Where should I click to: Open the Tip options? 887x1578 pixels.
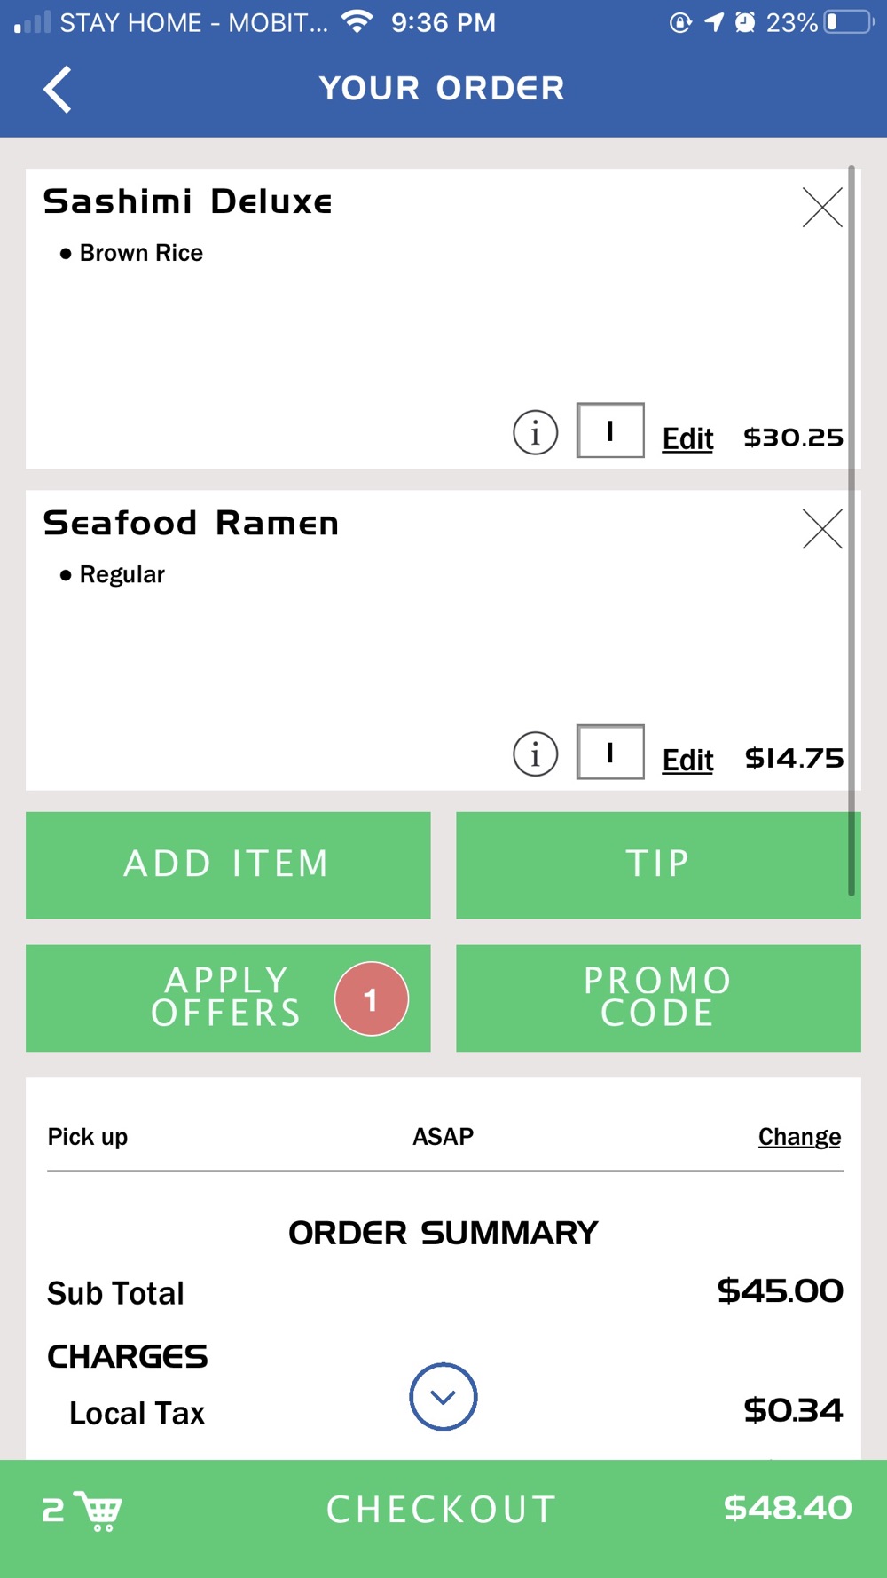click(x=658, y=865)
